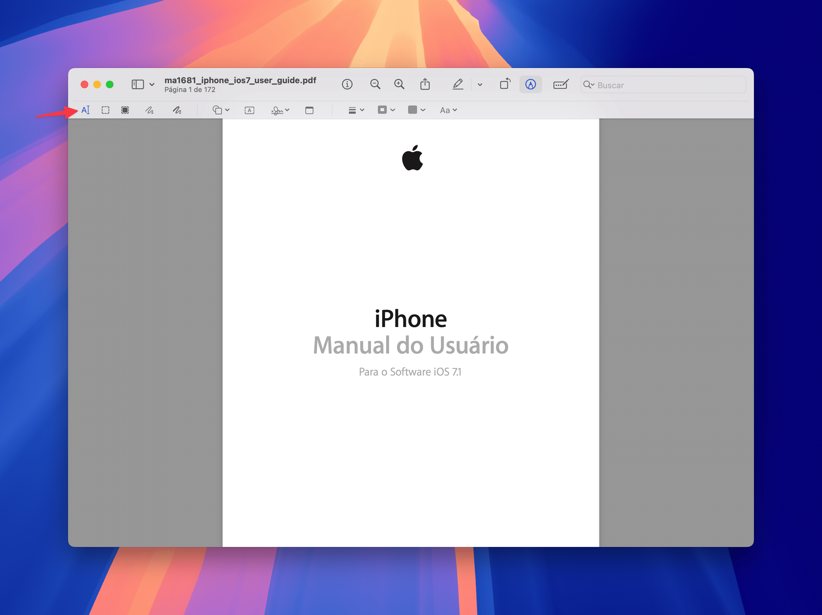Expand the highlight color options chevron
Screen dimensions: 822x615
point(480,85)
